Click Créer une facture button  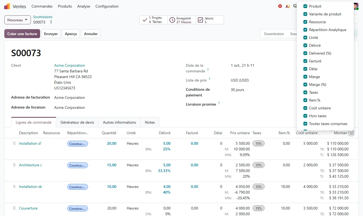pyautogui.click(x=22, y=34)
